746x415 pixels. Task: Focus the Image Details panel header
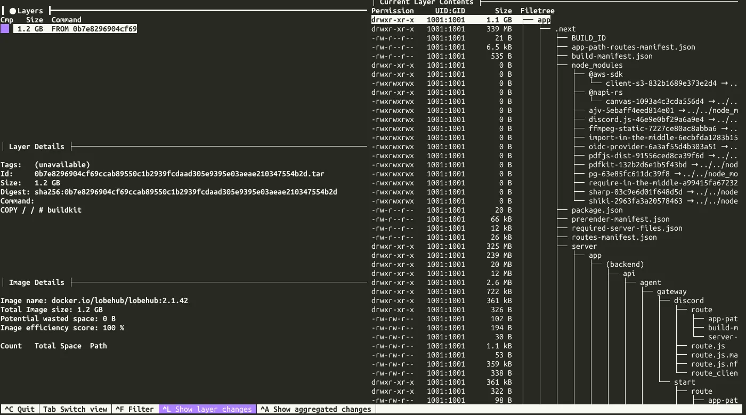pyautogui.click(x=36, y=282)
